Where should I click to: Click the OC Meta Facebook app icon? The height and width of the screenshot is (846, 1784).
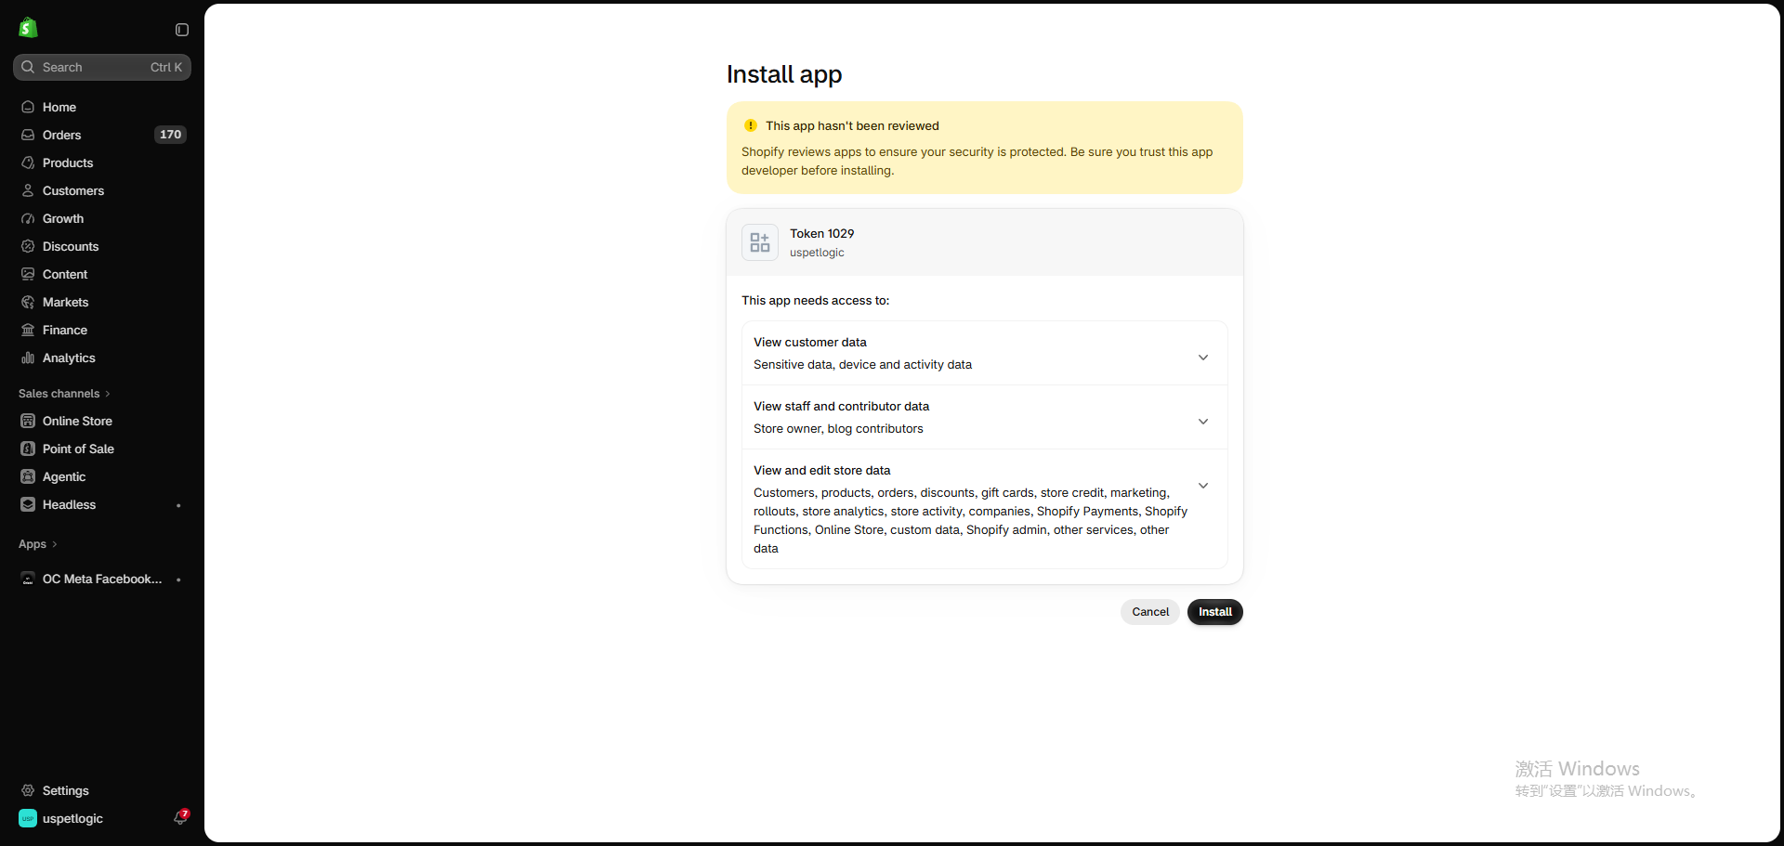pos(28,579)
